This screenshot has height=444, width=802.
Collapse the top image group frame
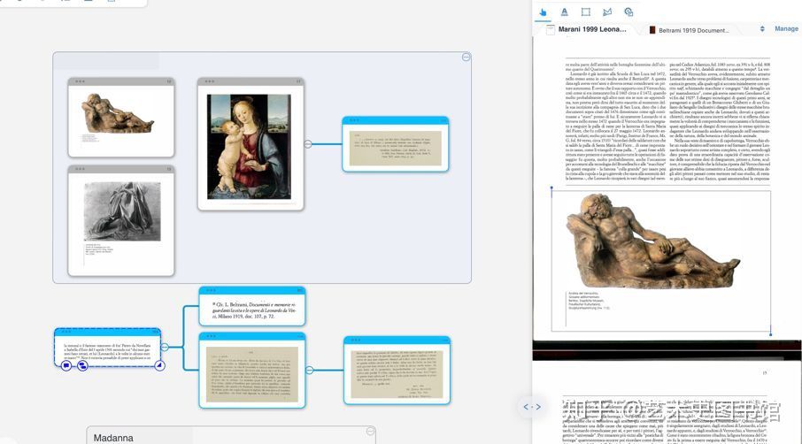click(466, 57)
